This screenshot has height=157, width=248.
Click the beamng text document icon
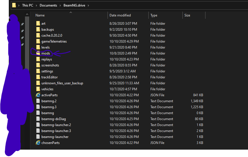click(38, 113)
